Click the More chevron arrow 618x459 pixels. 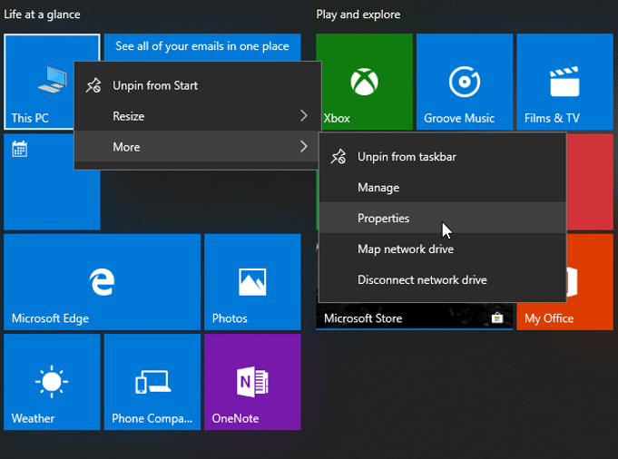click(x=303, y=147)
